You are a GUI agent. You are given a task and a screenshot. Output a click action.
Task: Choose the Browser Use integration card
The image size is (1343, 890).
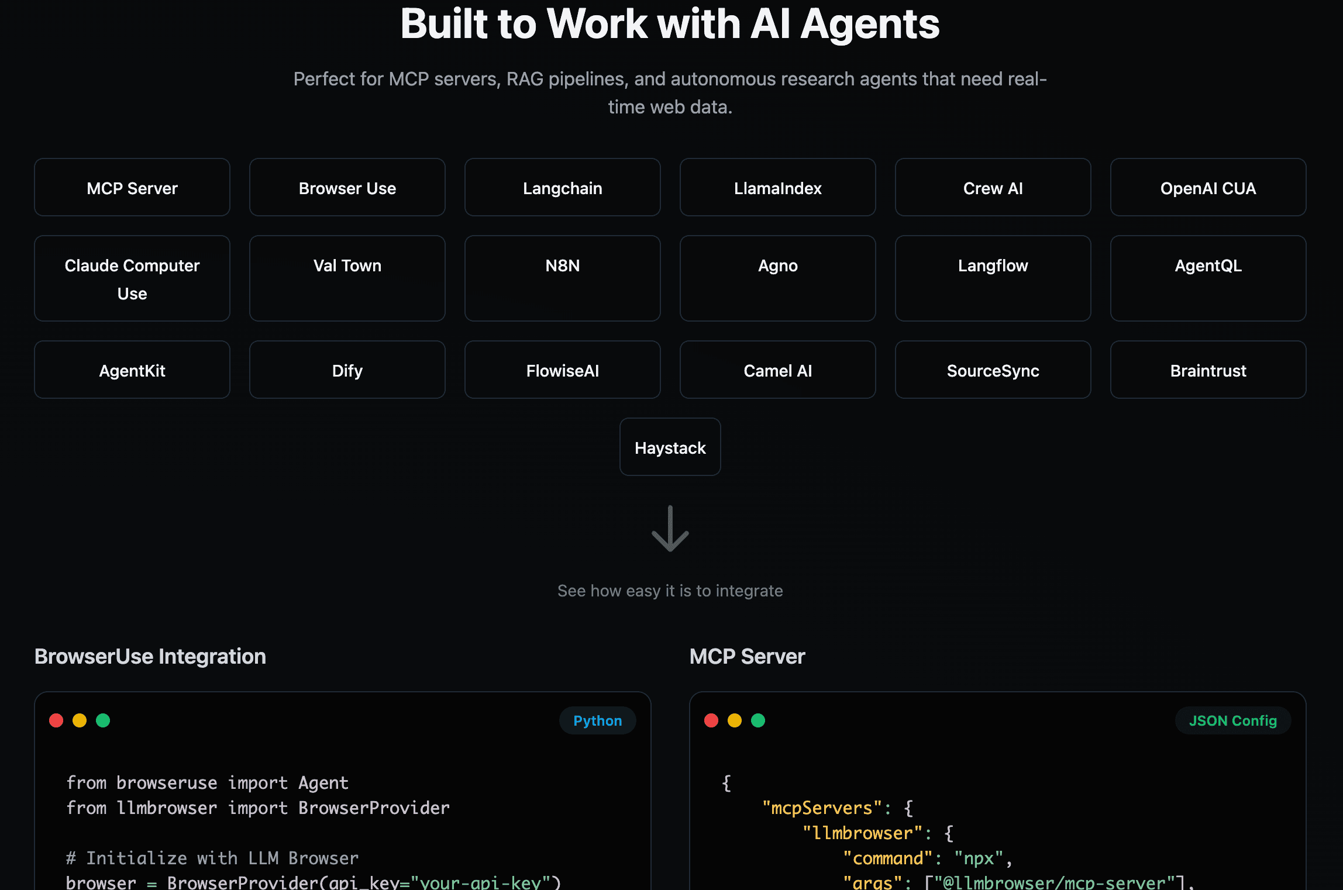pos(347,188)
